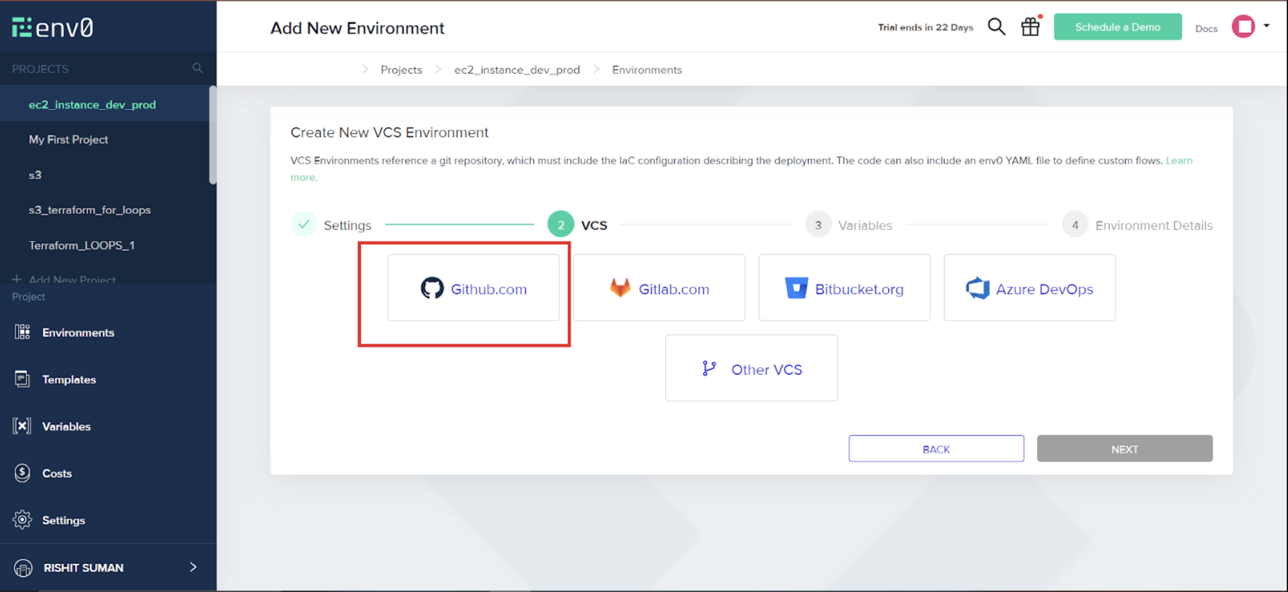Open the Learn more link
Viewport: 1288px width, 592px height.
[x=1179, y=160]
